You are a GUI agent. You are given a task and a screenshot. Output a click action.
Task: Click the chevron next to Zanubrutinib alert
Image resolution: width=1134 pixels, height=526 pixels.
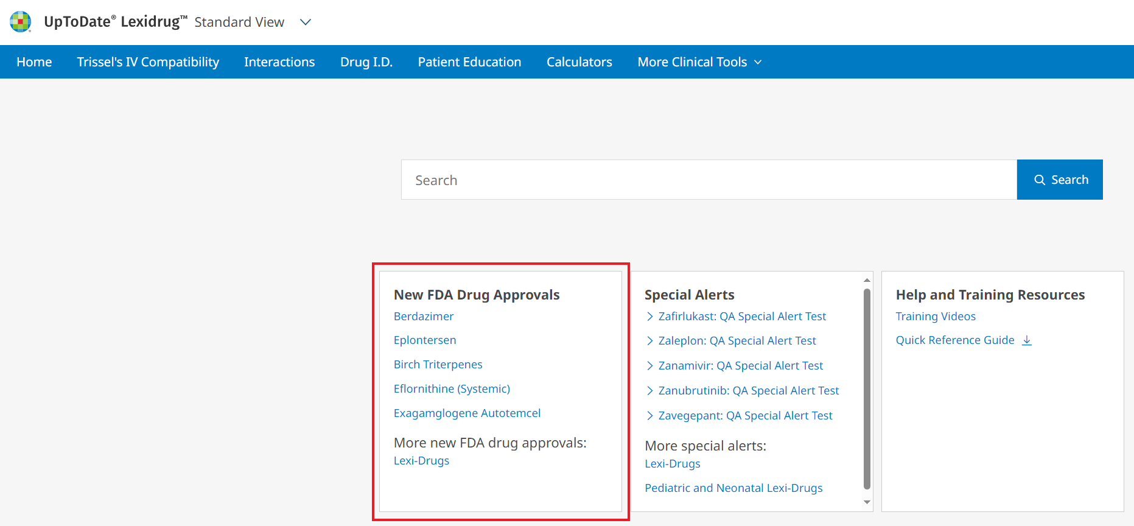tap(649, 391)
